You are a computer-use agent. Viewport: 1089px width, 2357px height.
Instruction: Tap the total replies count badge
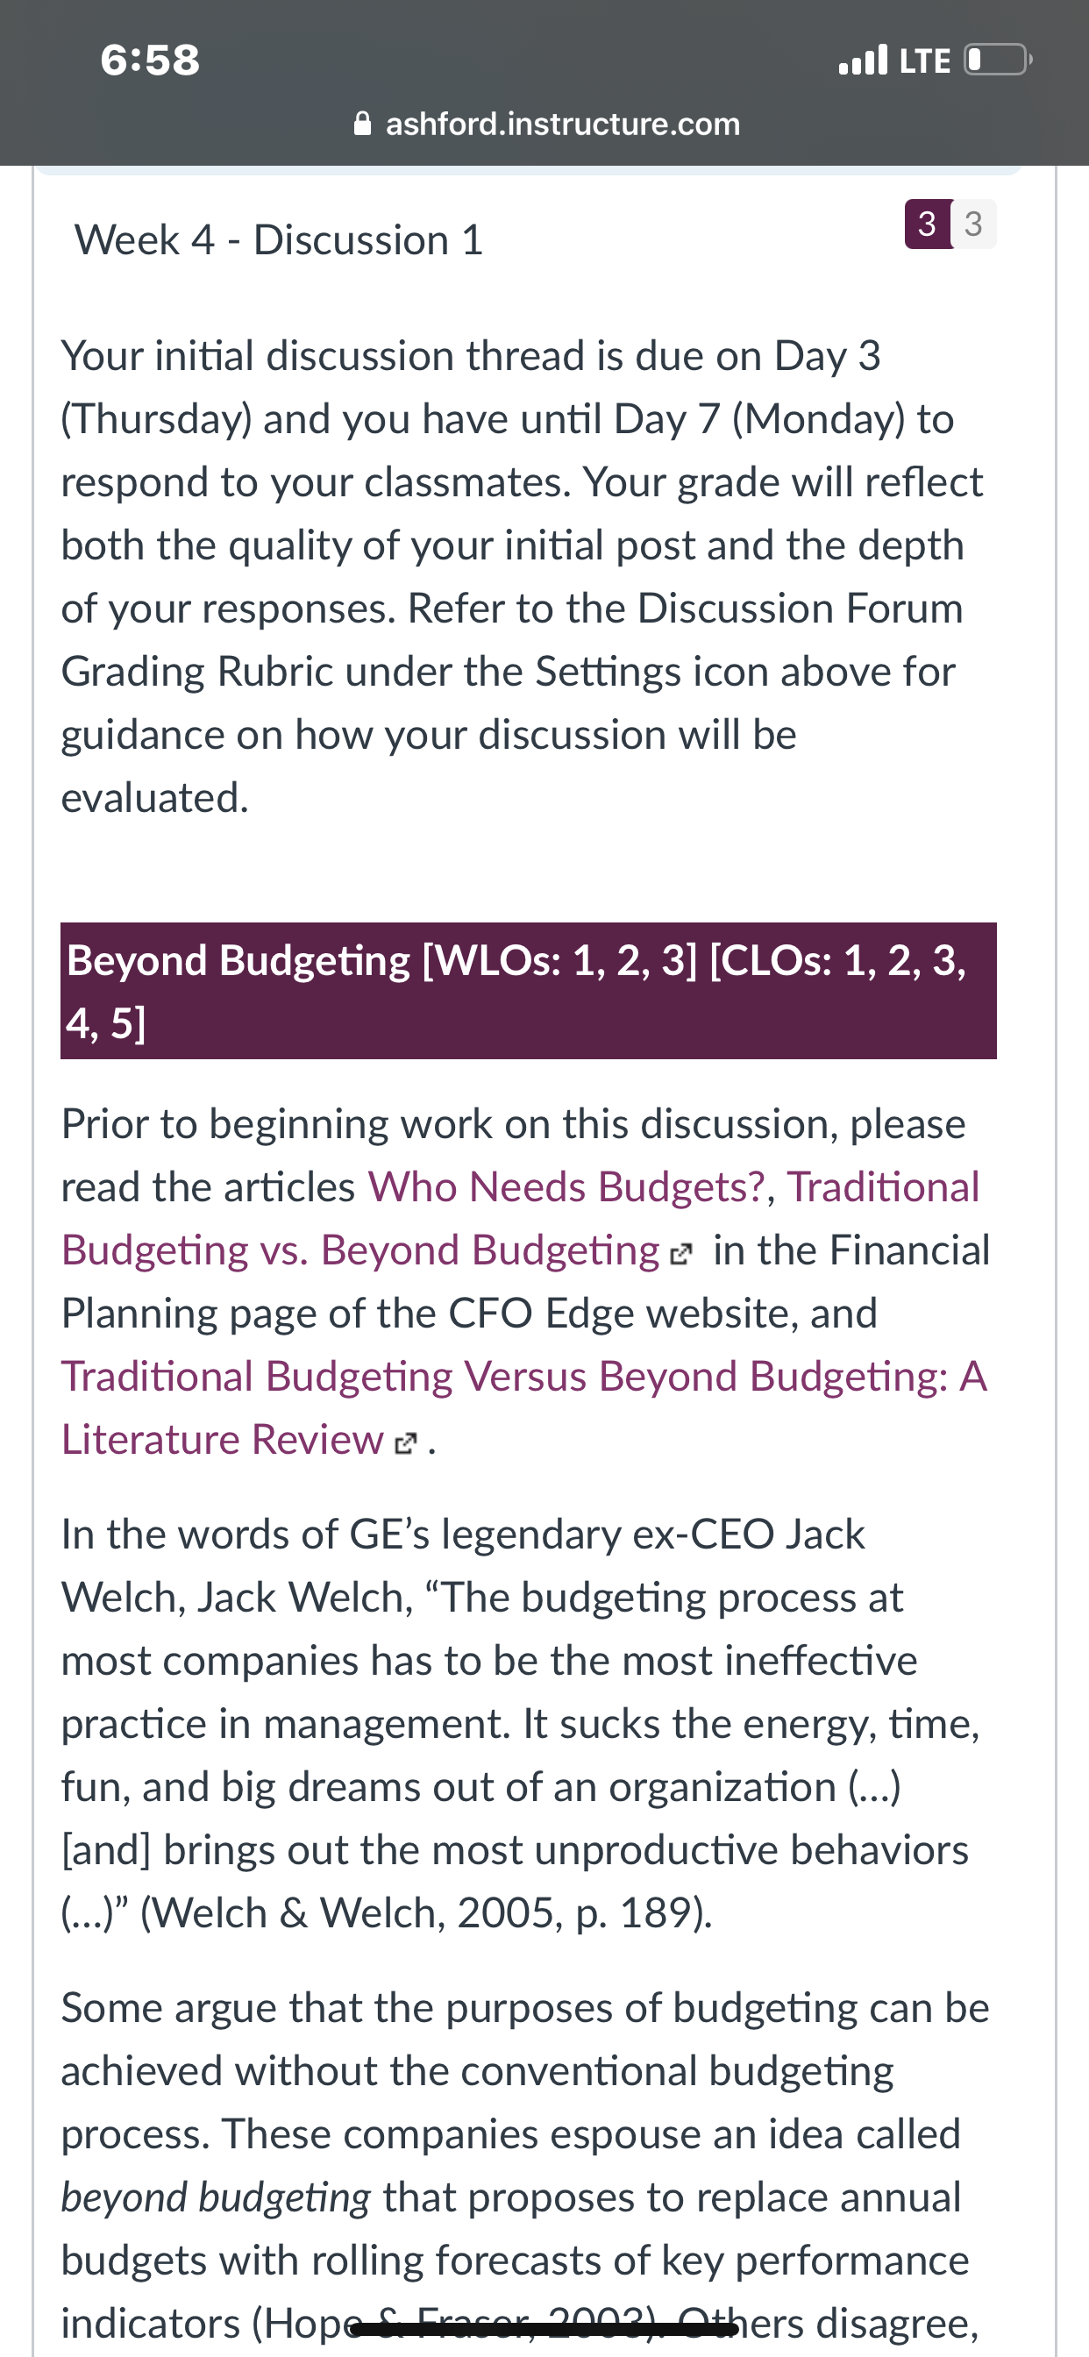(973, 224)
